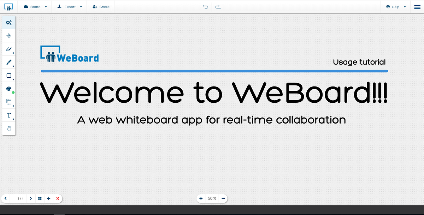Click the page indicator 1 / 1

(20, 199)
